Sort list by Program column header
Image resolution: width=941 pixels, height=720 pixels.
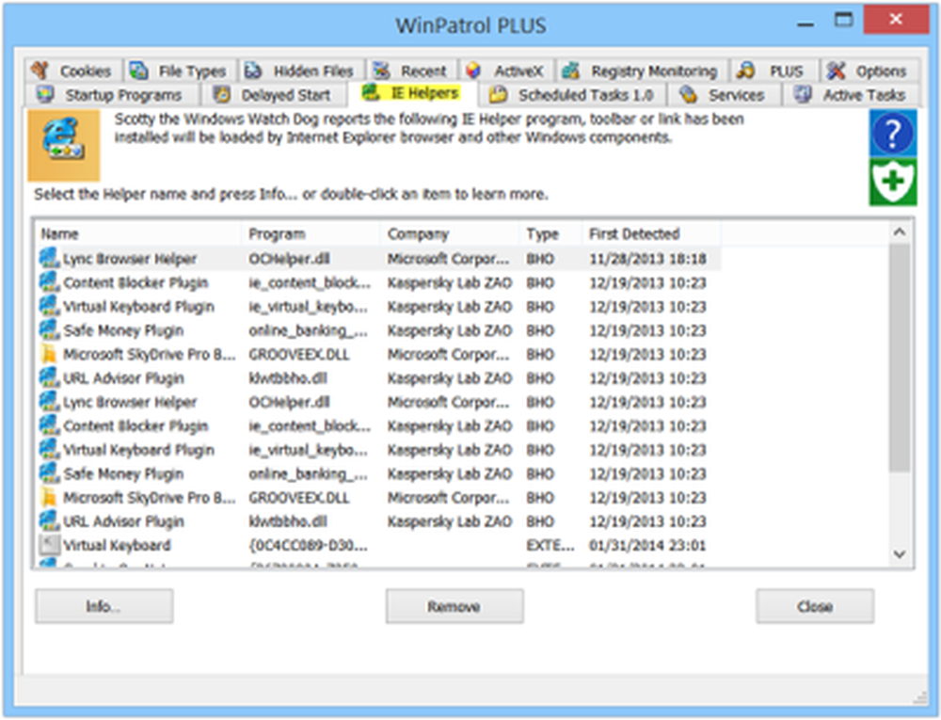(311, 233)
